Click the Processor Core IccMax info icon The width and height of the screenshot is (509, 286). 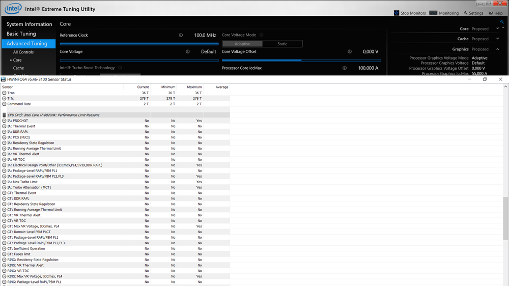point(345,68)
